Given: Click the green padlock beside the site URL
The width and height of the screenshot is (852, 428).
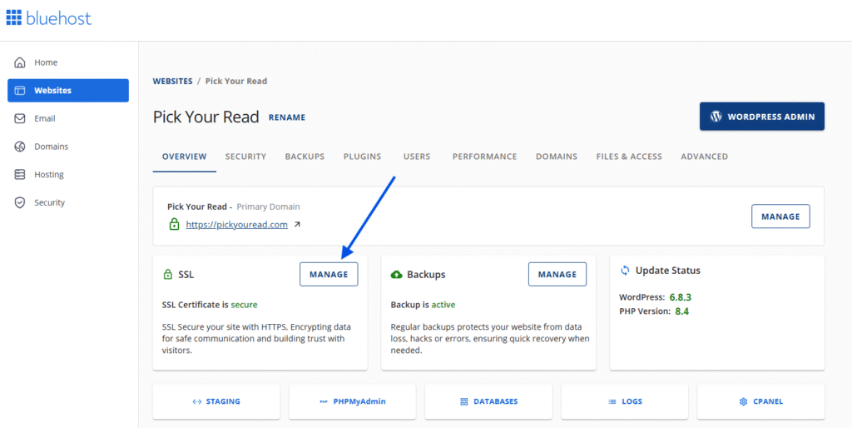Looking at the screenshot, I should point(174,225).
